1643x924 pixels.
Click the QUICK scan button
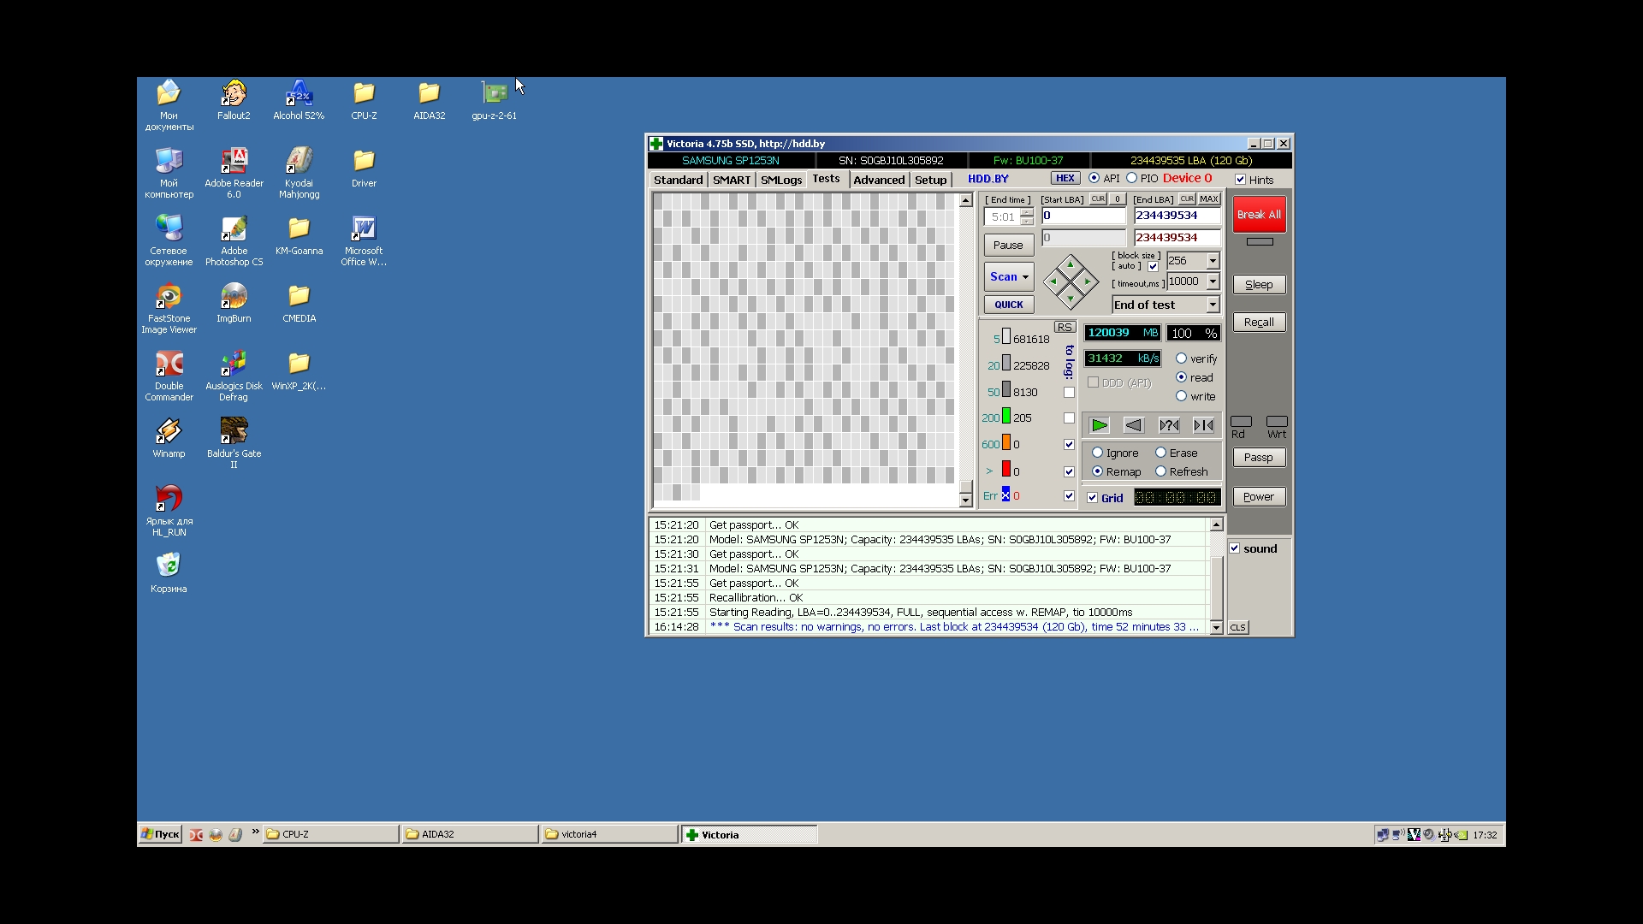pyautogui.click(x=1009, y=305)
